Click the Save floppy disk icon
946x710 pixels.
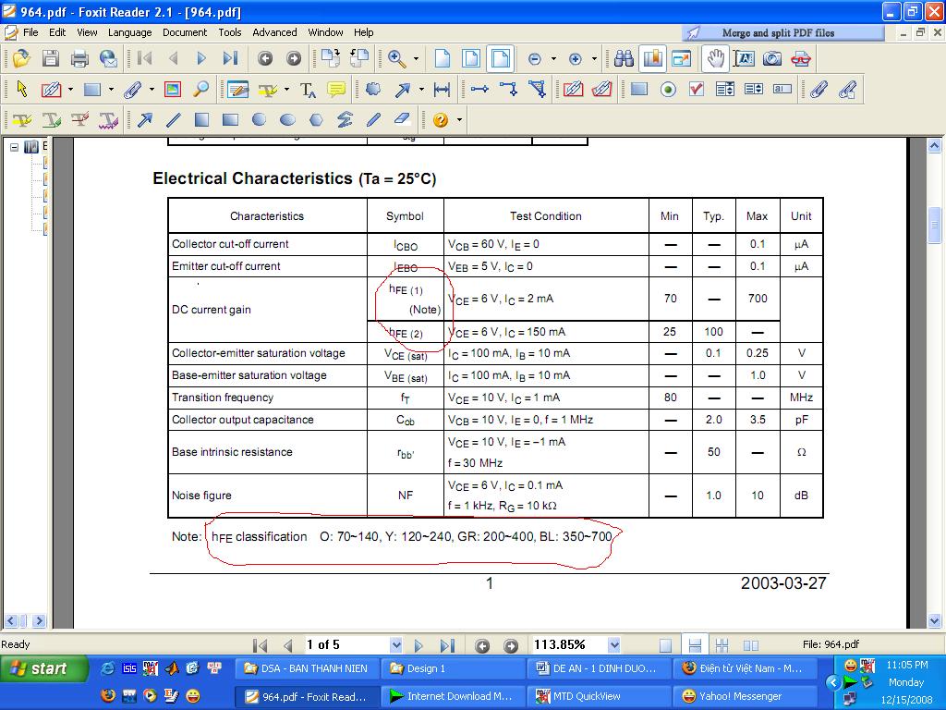[x=51, y=59]
